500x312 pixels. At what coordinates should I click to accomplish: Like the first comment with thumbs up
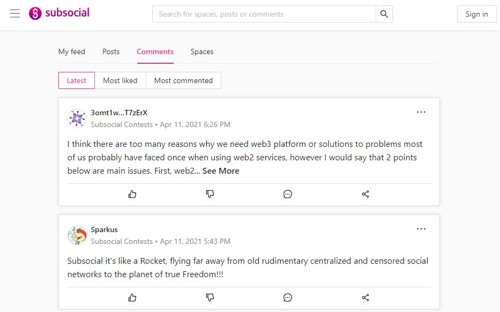coord(132,194)
